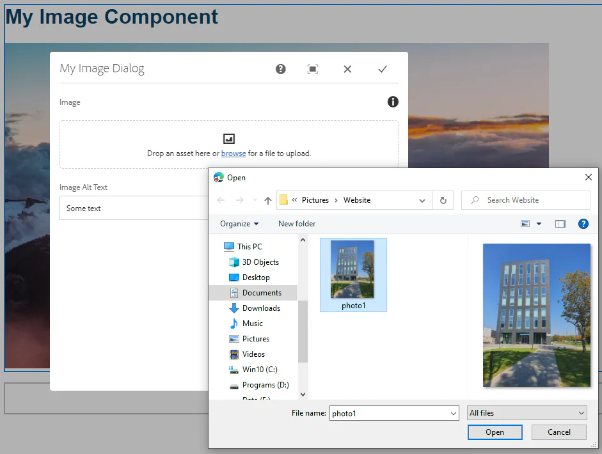Change the view icon mode
Image resolution: width=602 pixels, height=454 pixels.
click(x=525, y=224)
